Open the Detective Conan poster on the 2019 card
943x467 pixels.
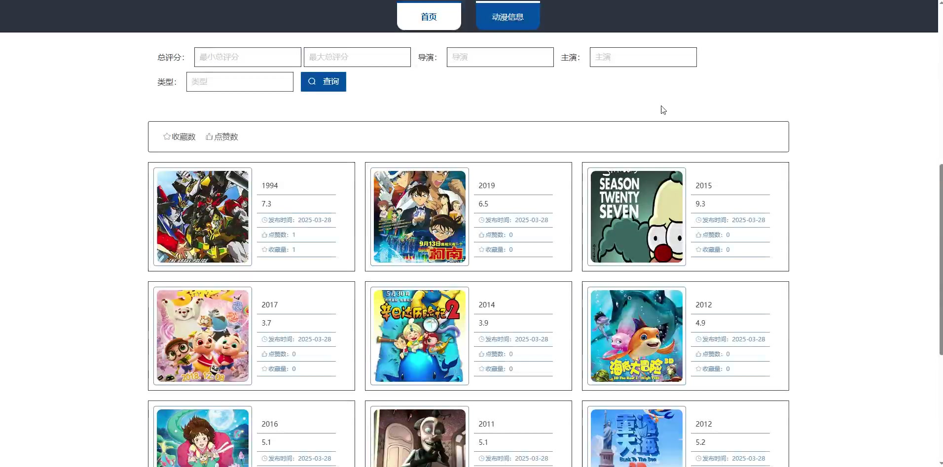[420, 217]
